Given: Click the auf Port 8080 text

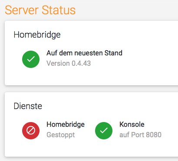Looking at the screenshot, I should (x=140, y=135).
